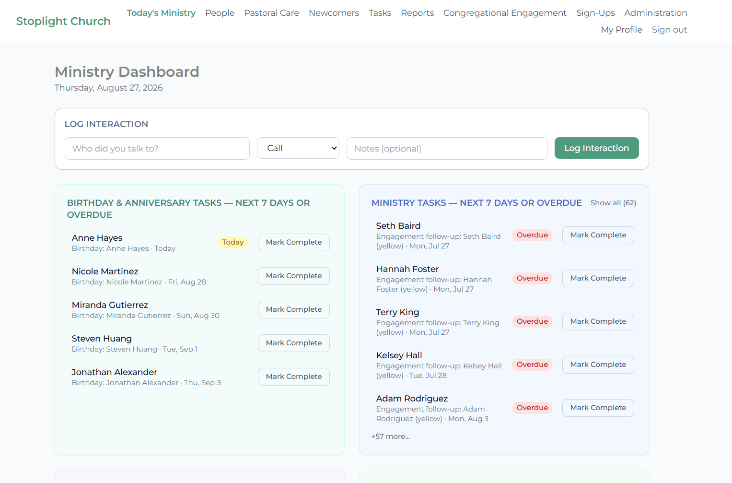This screenshot has height=483, width=732.
Task: Mark Nicole Martinez birthday complete
Action: point(294,276)
